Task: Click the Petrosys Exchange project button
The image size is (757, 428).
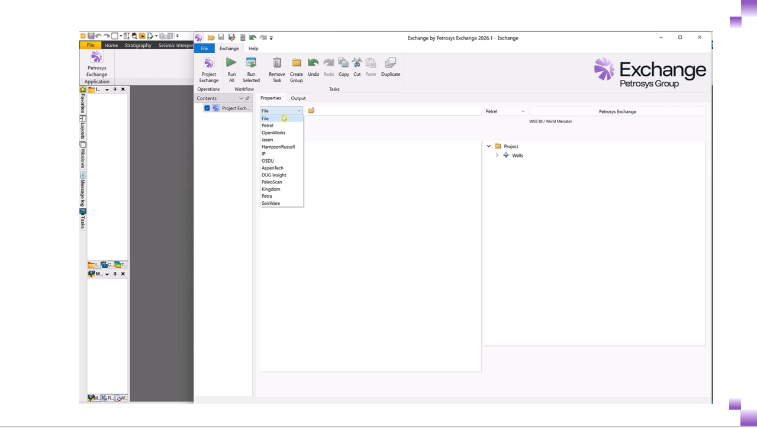Action: (617, 111)
